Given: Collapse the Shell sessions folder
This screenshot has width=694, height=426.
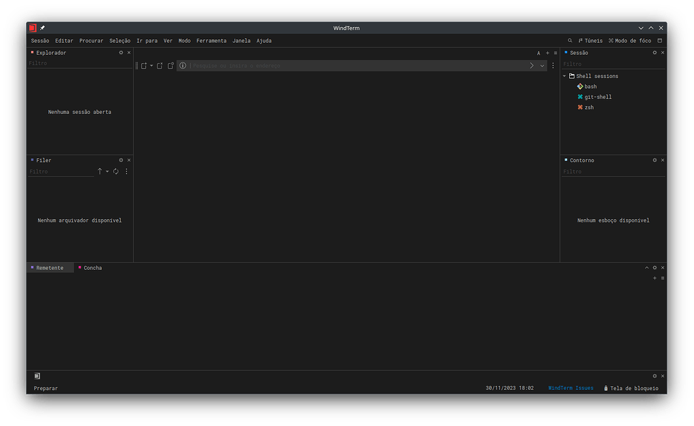Looking at the screenshot, I should pos(564,76).
